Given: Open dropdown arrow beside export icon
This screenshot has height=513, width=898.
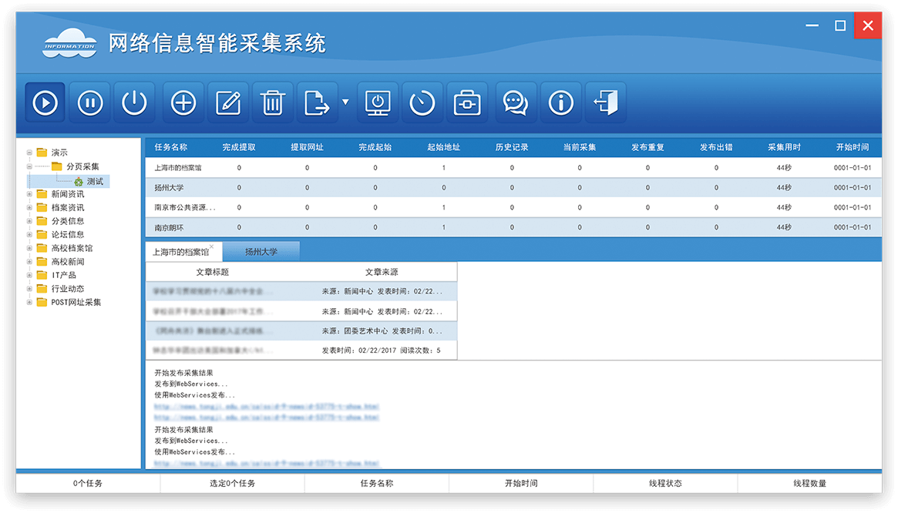Looking at the screenshot, I should coord(345,102).
